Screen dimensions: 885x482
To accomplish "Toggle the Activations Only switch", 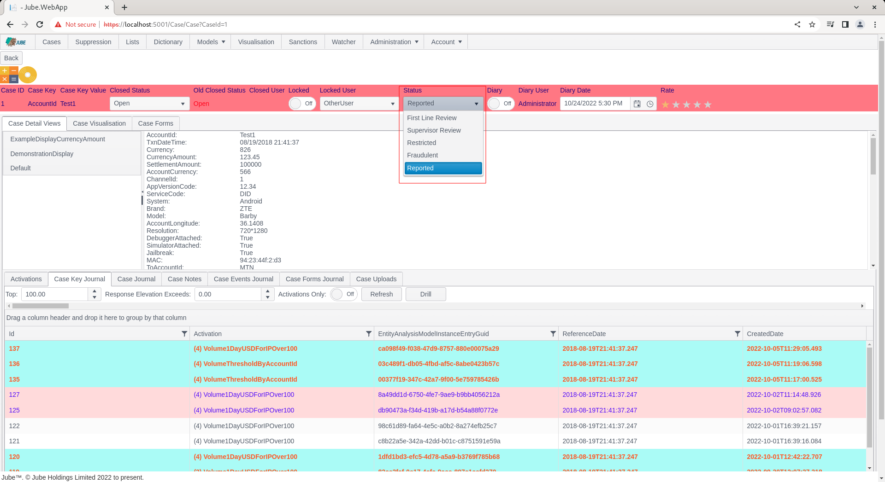I will click(x=344, y=294).
